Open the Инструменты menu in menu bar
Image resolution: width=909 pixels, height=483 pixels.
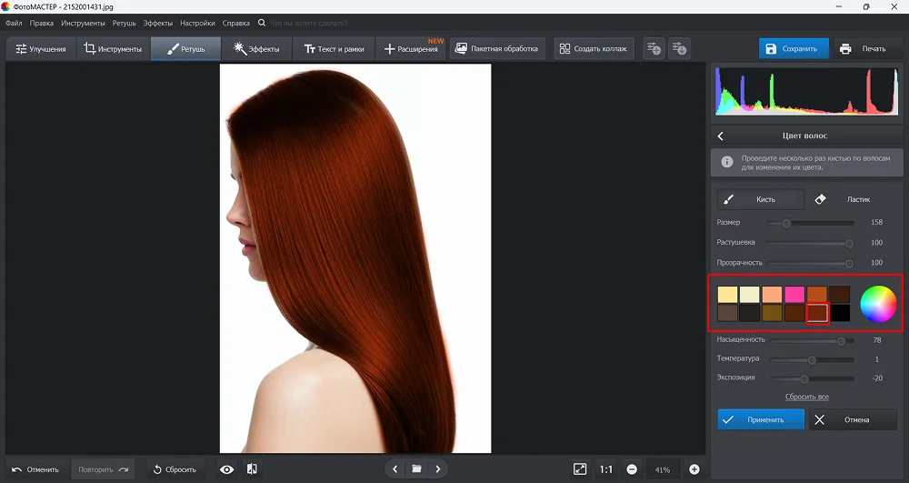(83, 23)
